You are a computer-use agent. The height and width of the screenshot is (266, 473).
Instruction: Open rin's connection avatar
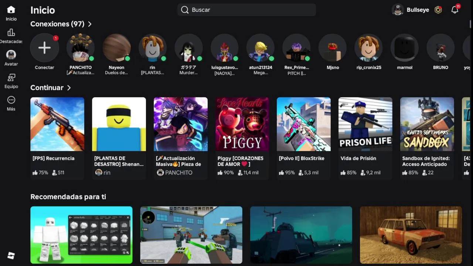tap(152, 48)
